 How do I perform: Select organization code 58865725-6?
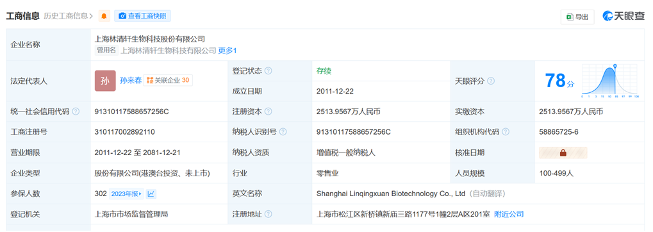[x=558, y=132]
